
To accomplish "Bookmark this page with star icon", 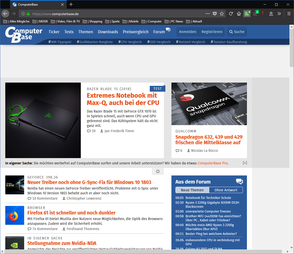I will coord(222,14).
